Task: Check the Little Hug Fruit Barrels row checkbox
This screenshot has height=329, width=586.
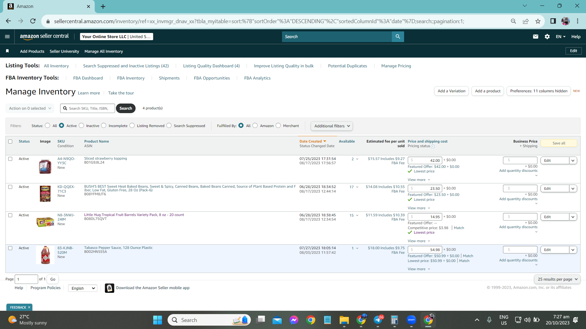Action: 10,215
